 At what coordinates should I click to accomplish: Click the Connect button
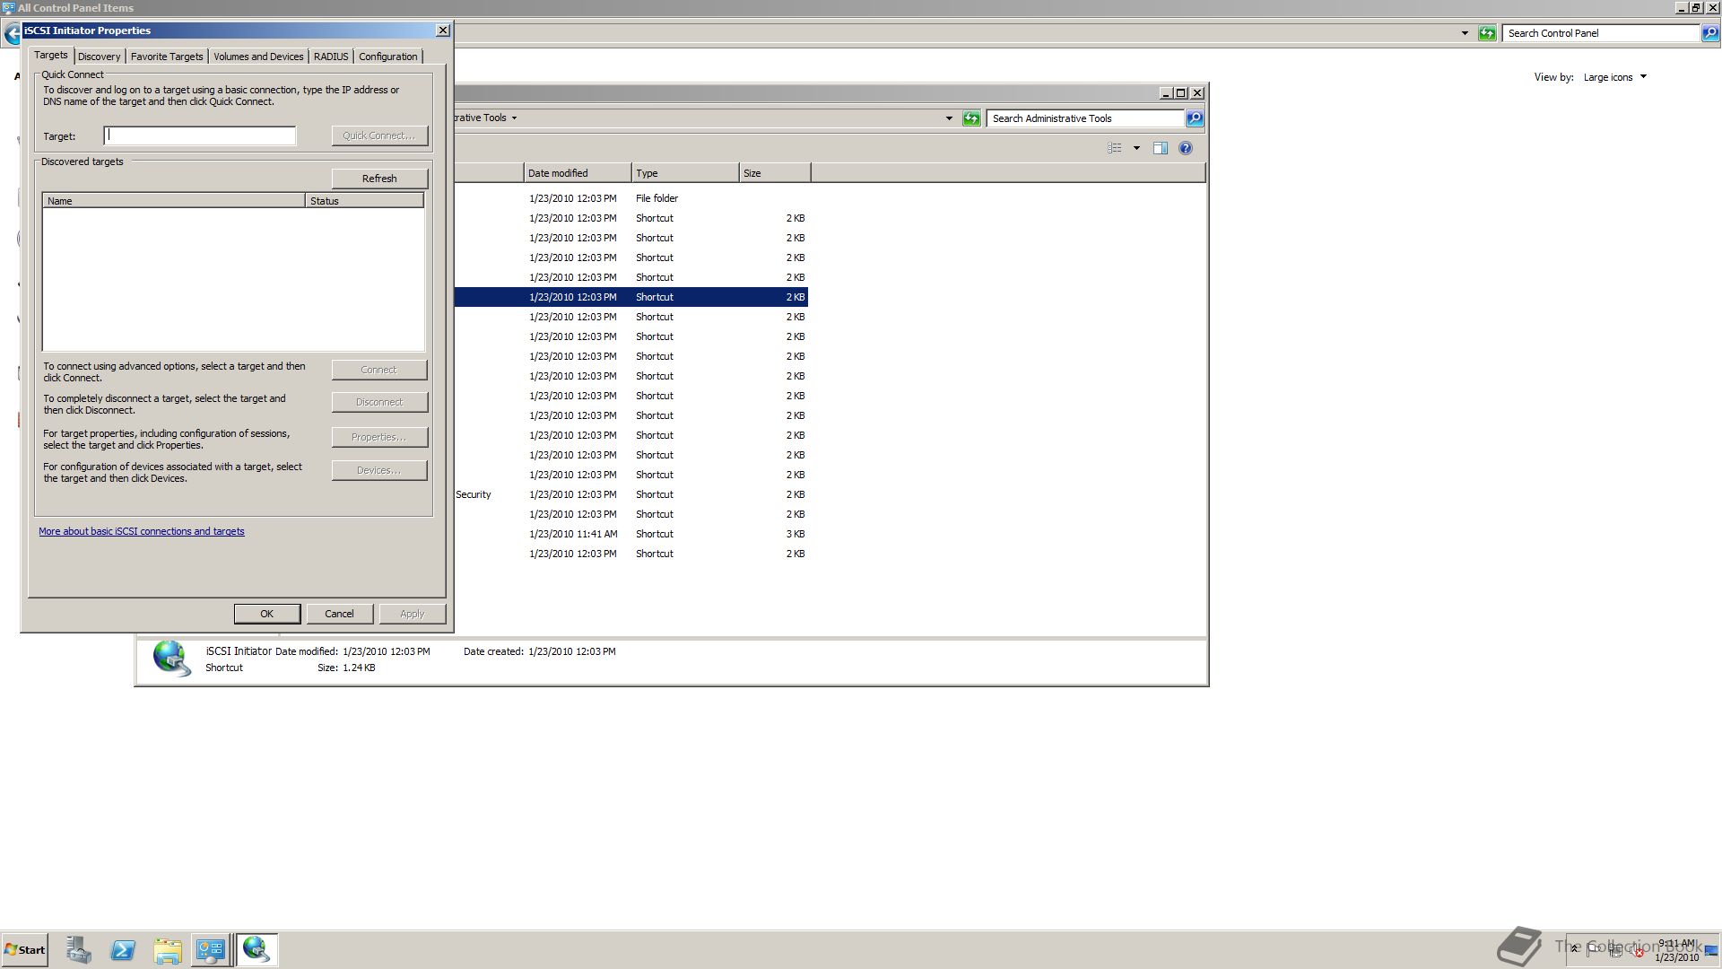point(379,370)
